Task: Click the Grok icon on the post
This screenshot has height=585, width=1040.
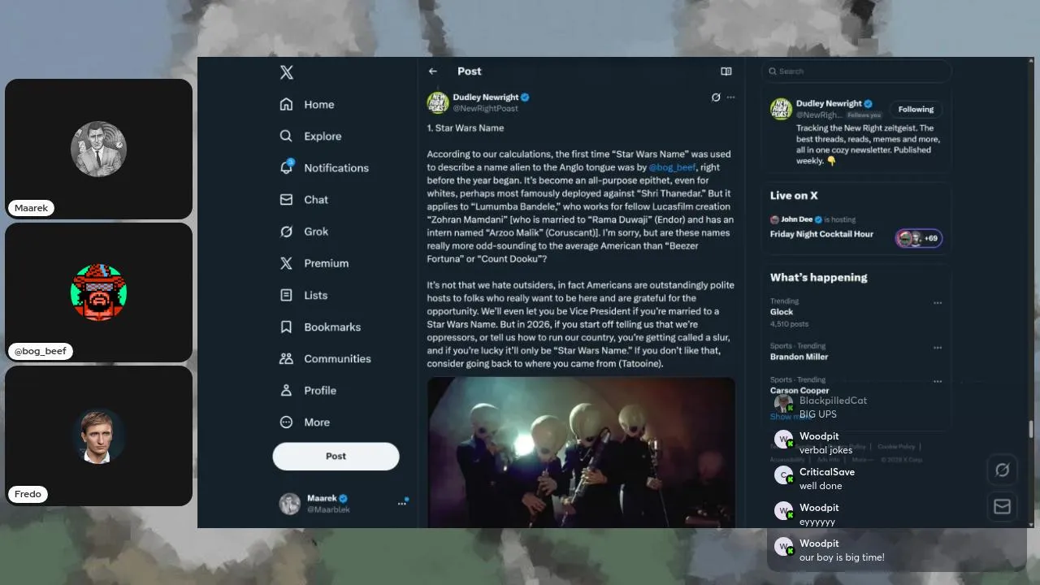Action: tap(716, 97)
